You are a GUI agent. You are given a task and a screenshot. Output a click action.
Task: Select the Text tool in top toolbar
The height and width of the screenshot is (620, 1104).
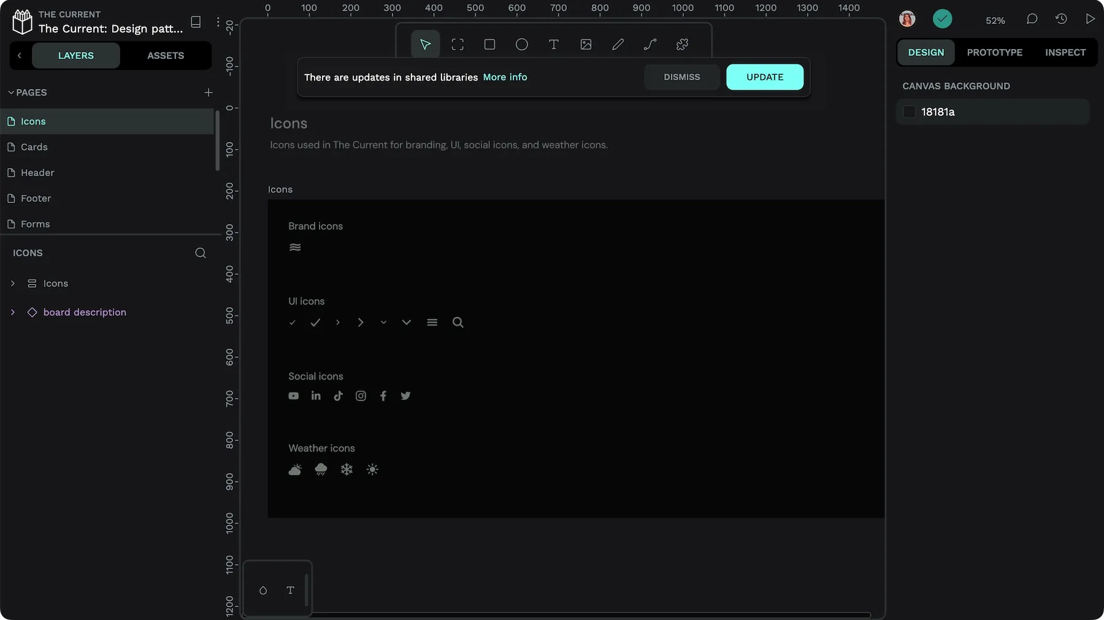pos(554,44)
